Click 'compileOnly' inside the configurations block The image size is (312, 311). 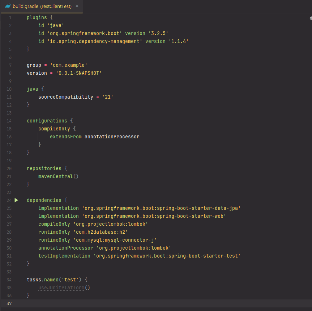pyautogui.click(x=54, y=129)
